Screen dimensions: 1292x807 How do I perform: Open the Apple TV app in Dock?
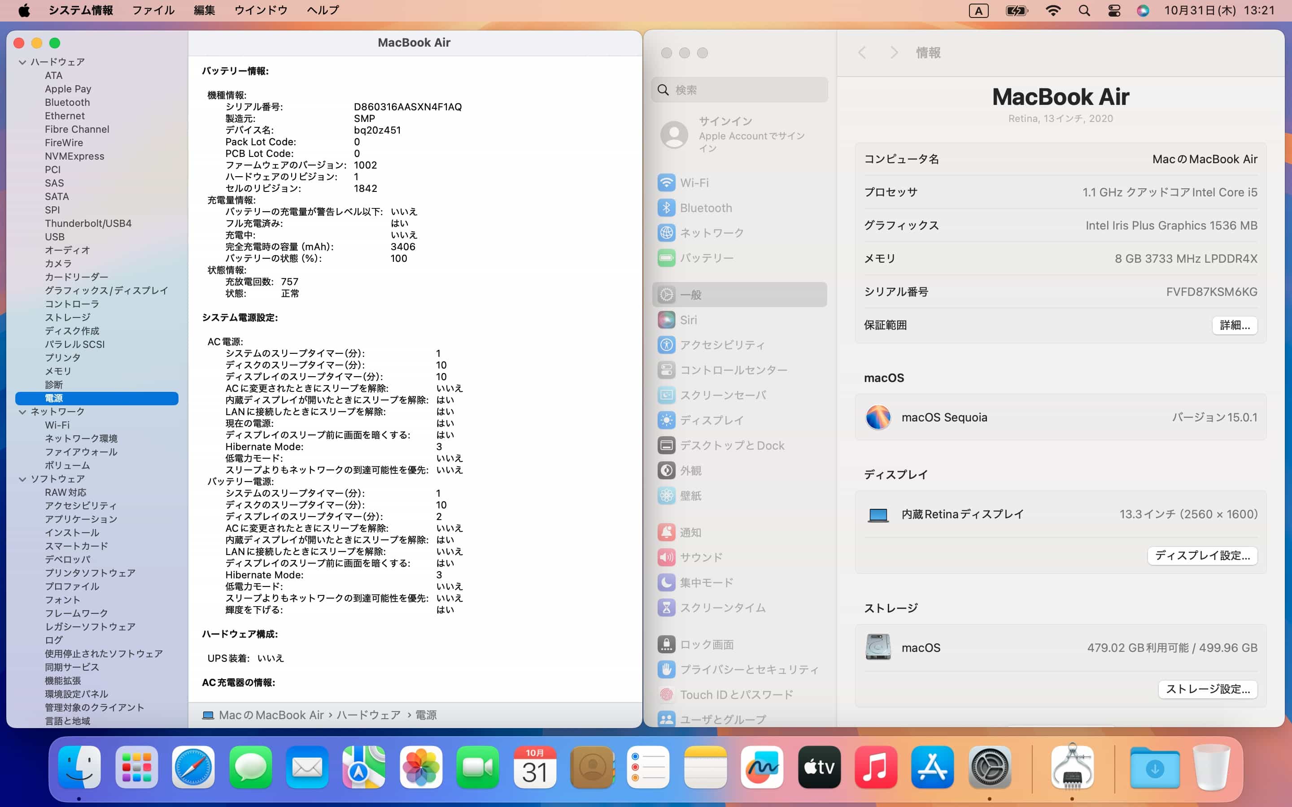(818, 768)
